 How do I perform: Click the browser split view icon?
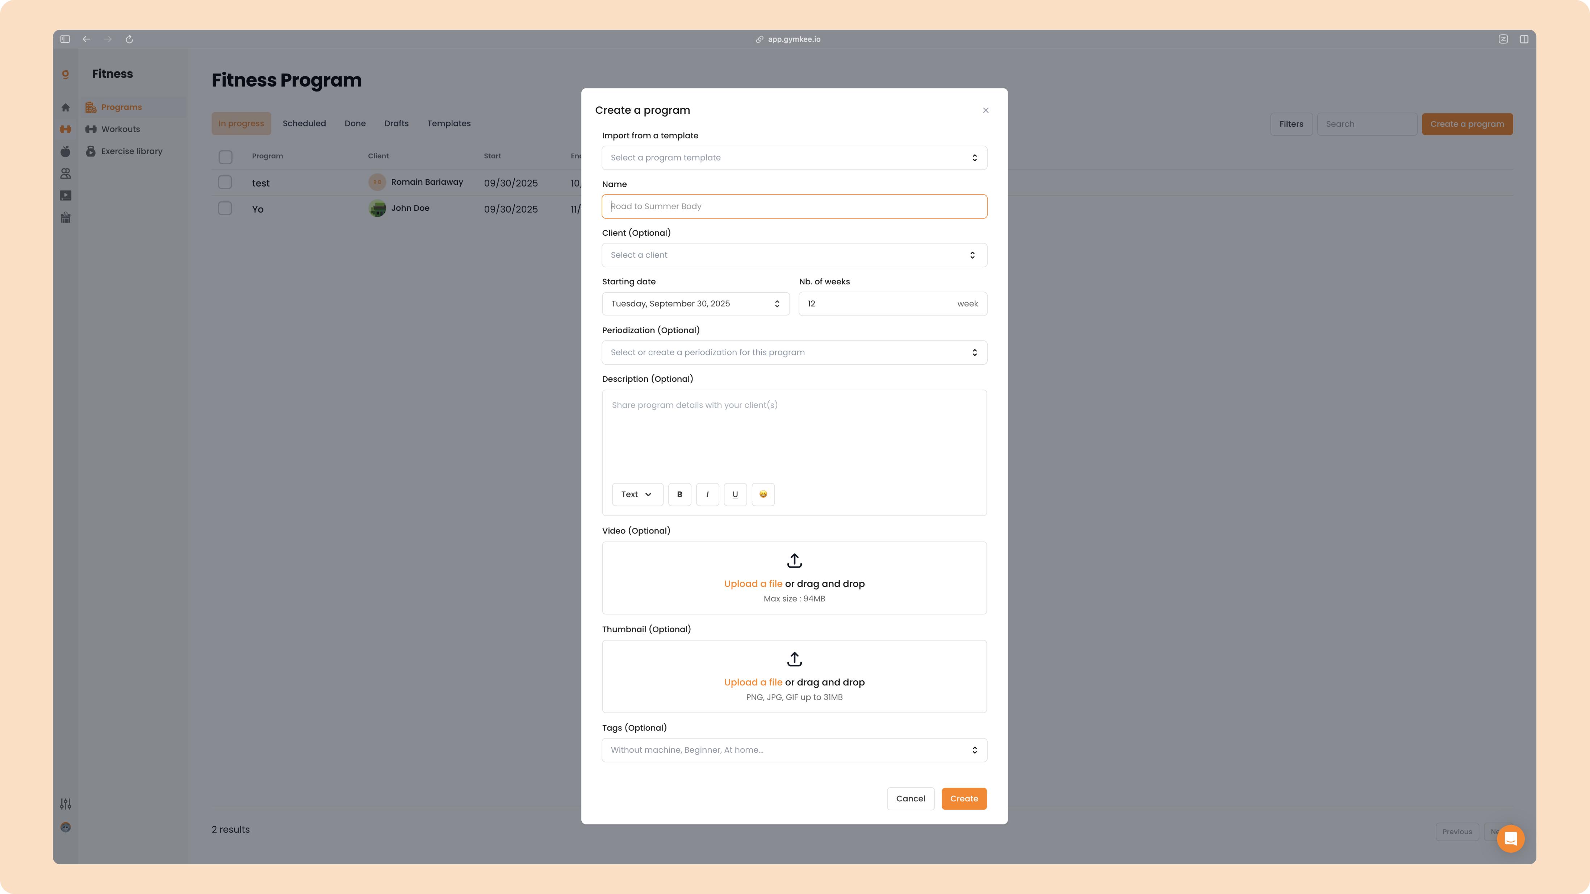click(1524, 39)
